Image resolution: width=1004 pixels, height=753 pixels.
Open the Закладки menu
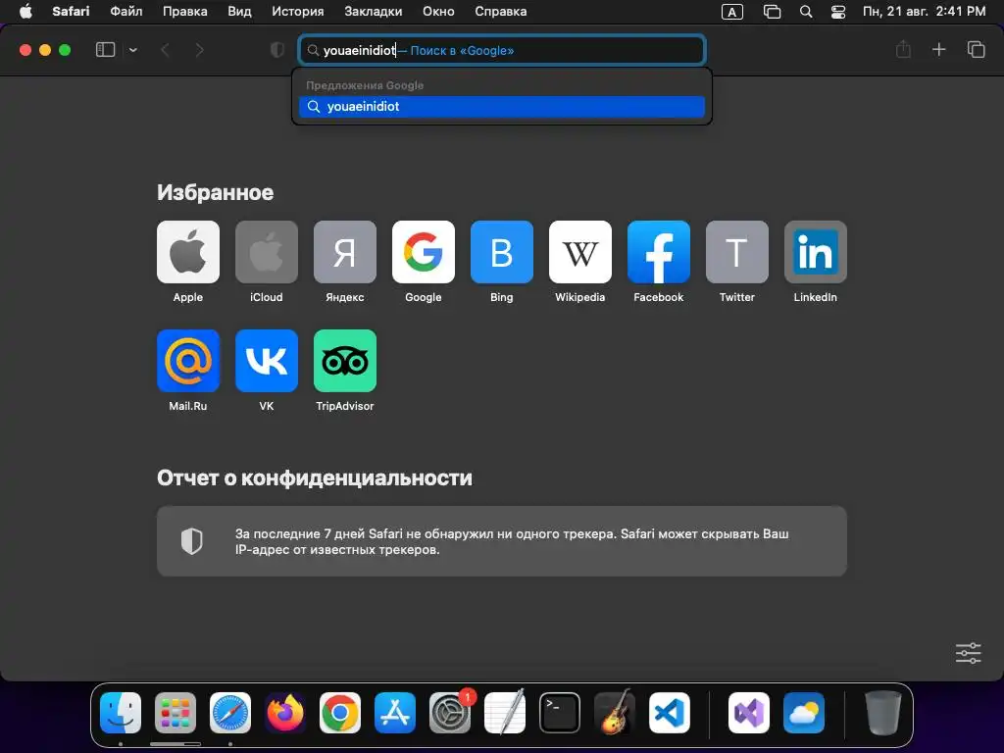[374, 12]
